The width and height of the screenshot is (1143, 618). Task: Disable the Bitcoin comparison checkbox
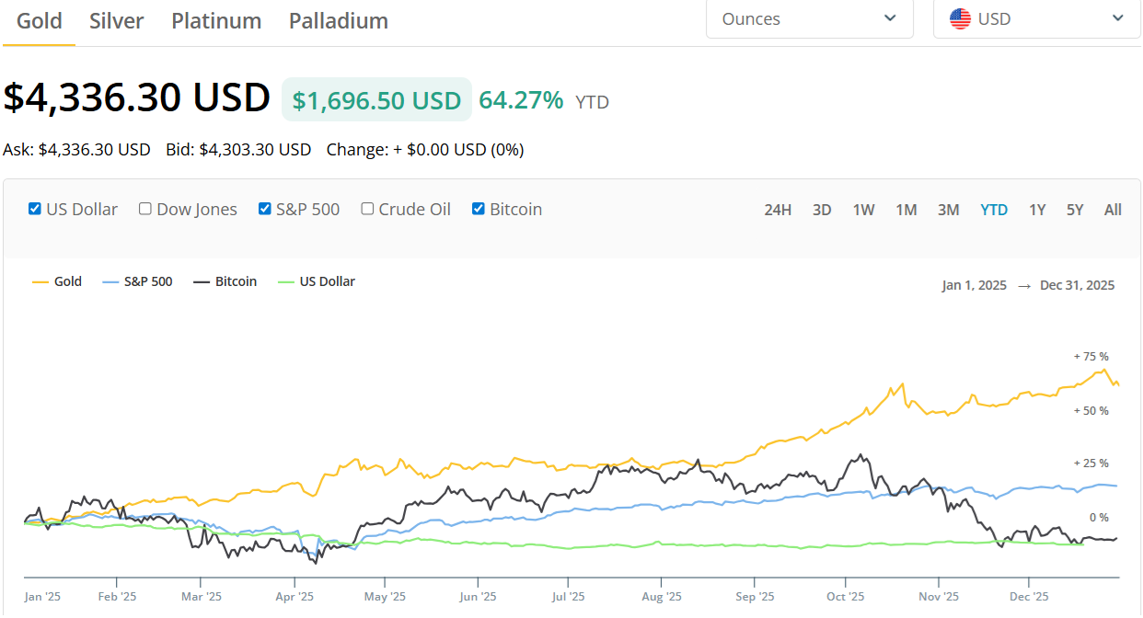[479, 209]
